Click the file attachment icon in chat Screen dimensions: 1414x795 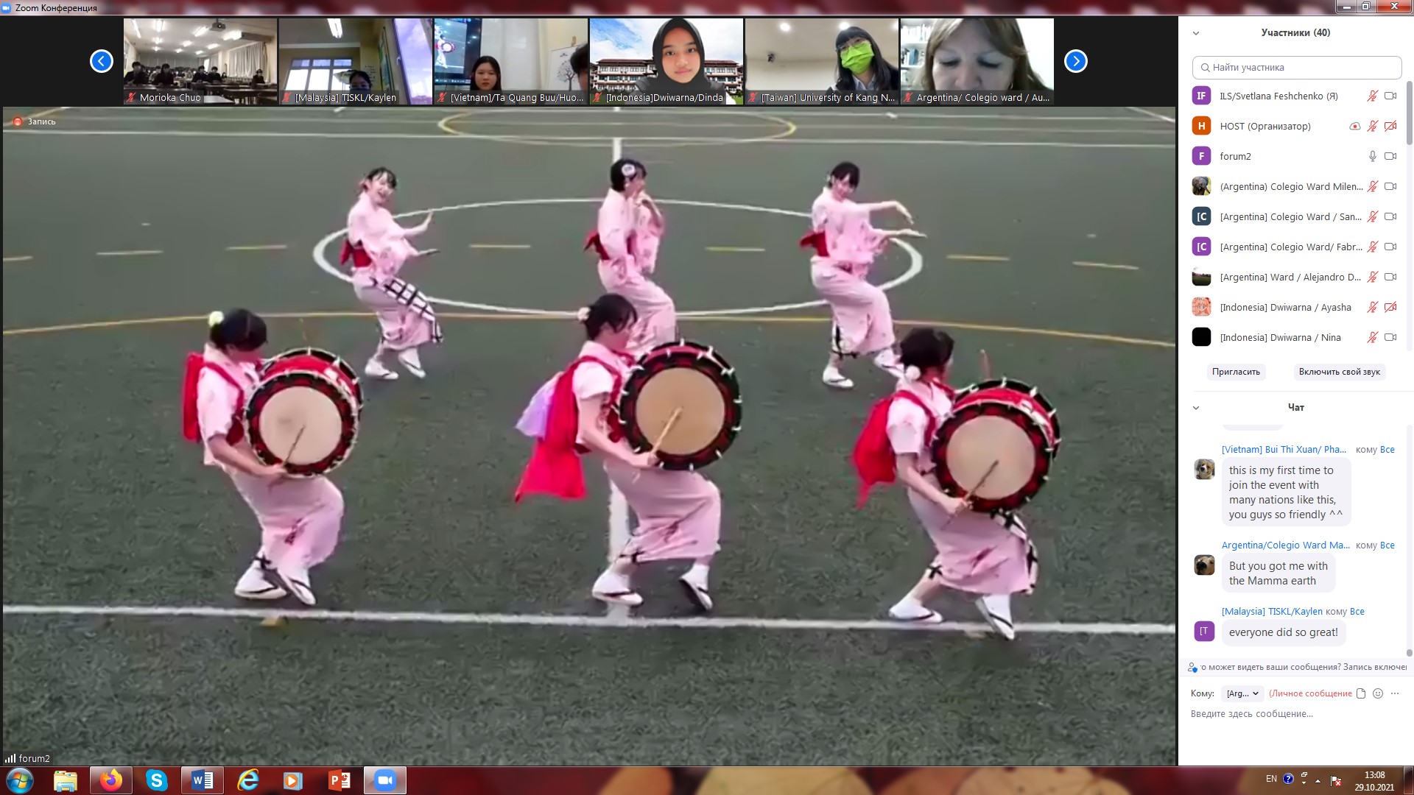coord(1361,693)
